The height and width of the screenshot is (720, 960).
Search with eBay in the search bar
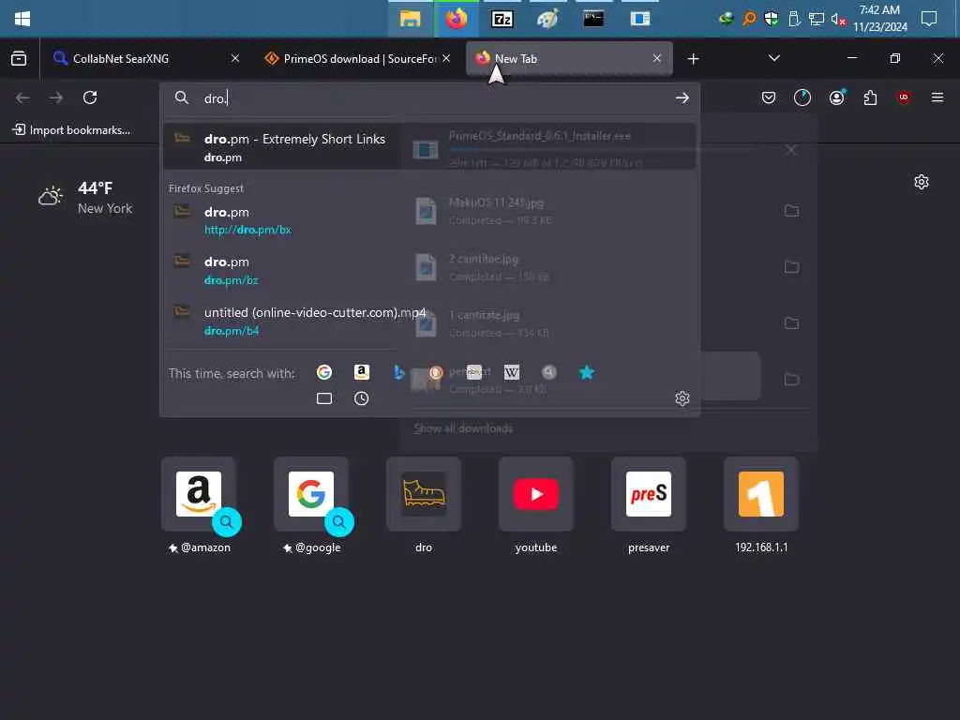point(473,372)
